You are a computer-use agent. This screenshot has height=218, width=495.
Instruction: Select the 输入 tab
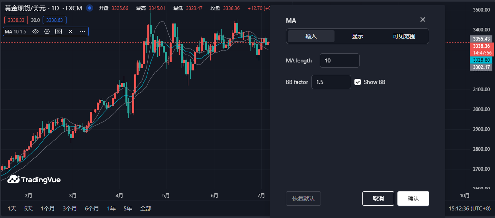311,36
